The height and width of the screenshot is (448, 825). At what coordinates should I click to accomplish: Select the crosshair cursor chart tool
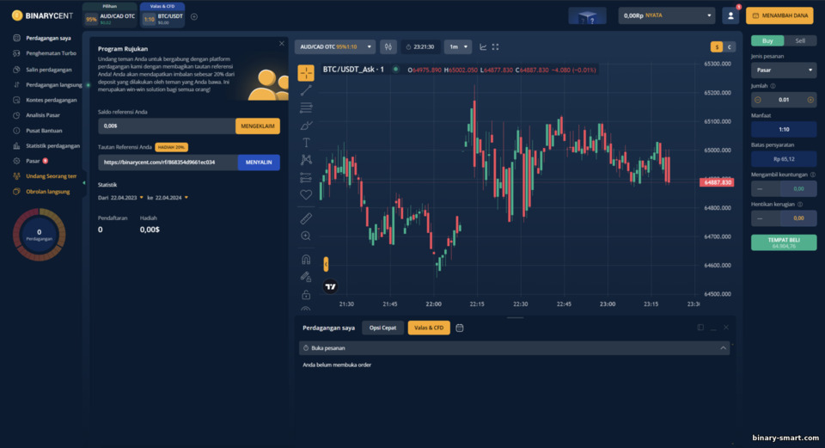pos(306,72)
